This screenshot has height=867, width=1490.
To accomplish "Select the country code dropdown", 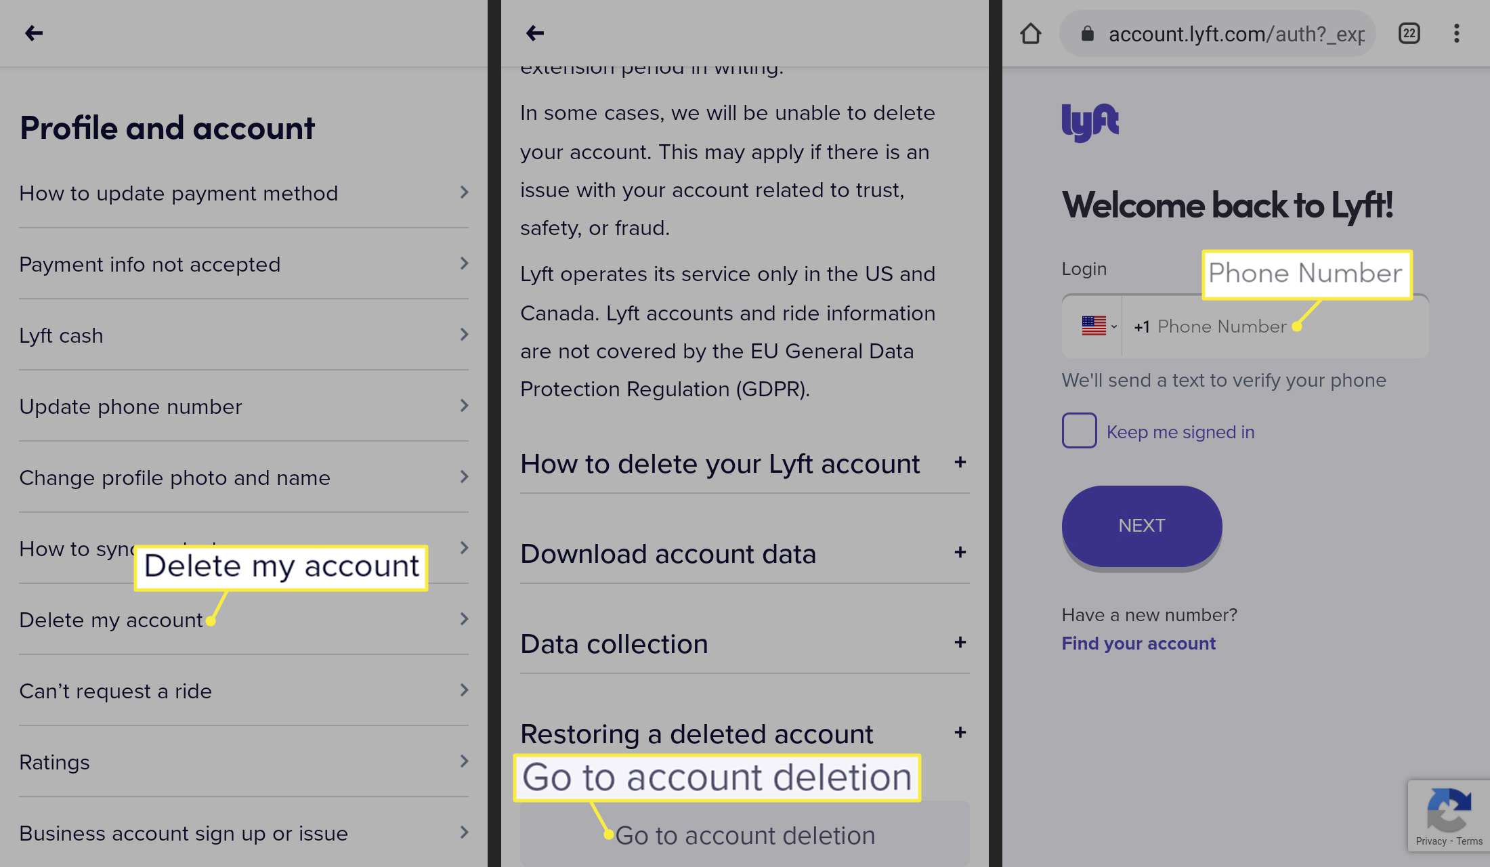I will click(x=1096, y=326).
